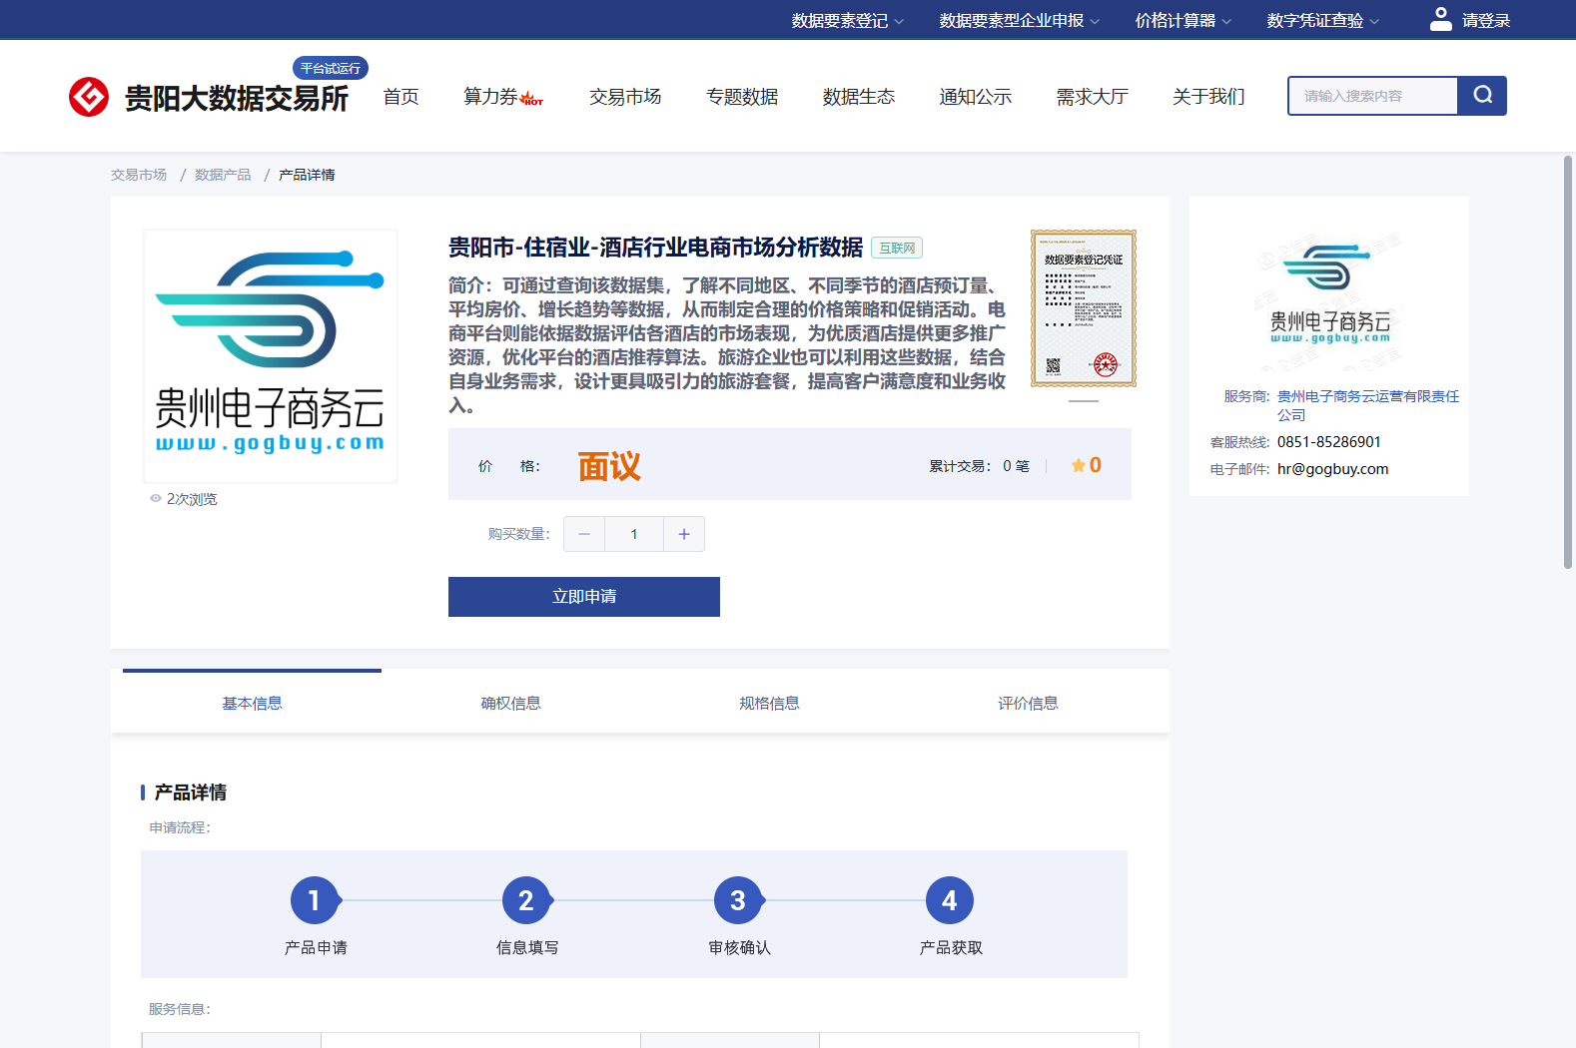Viewport: 1576px width, 1048px height.
Task: Open the 数据生态 navigation item
Action: point(859,97)
